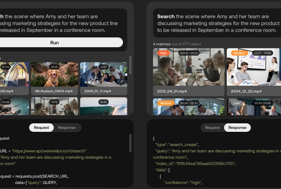The width and height of the screenshot is (281, 189).
Task: Click the 05:51 duration label
Action: point(54,67)
